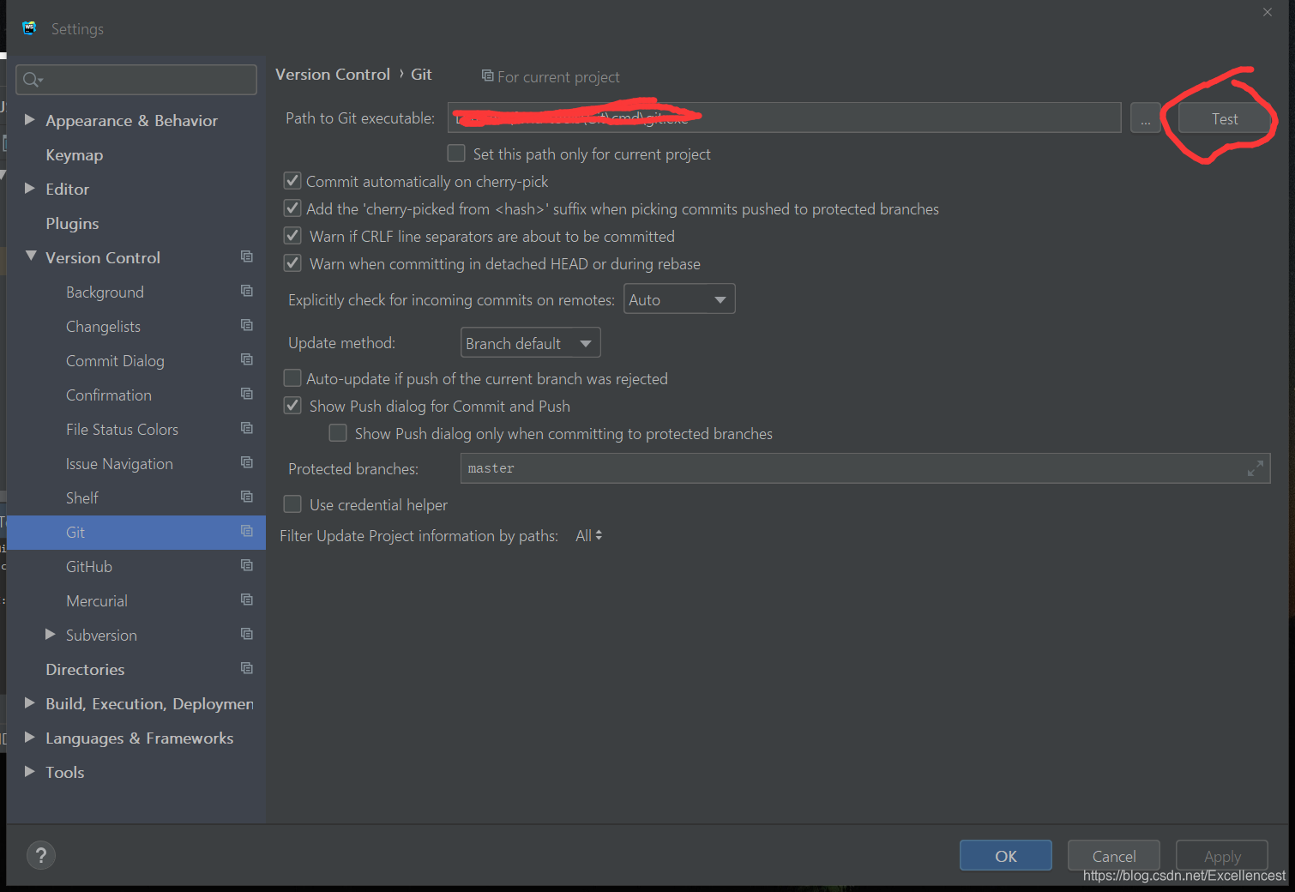Expand Build, Execution, Deployment section

(x=29, y=702)
